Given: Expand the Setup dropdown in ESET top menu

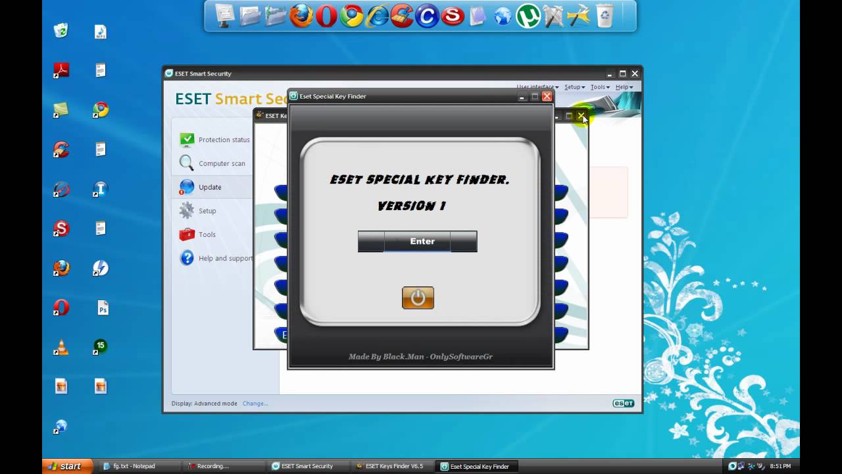Looking at the screenshot, I should [x=574, y=87].
